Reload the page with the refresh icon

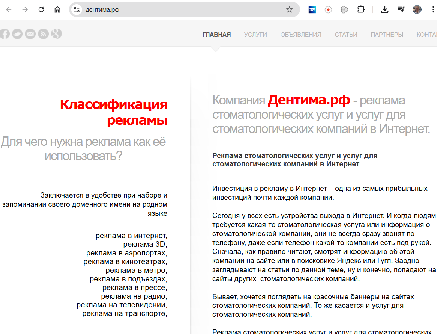[41, 9]
